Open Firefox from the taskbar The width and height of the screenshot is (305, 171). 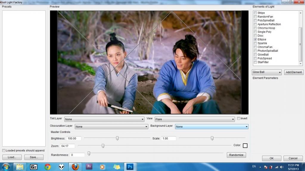[x=75, y=167]
